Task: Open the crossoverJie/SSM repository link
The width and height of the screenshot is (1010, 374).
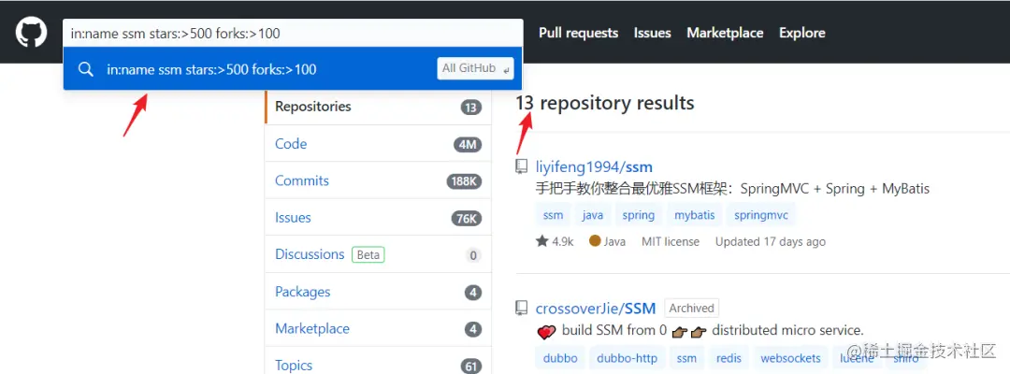Action: point(596,309)
